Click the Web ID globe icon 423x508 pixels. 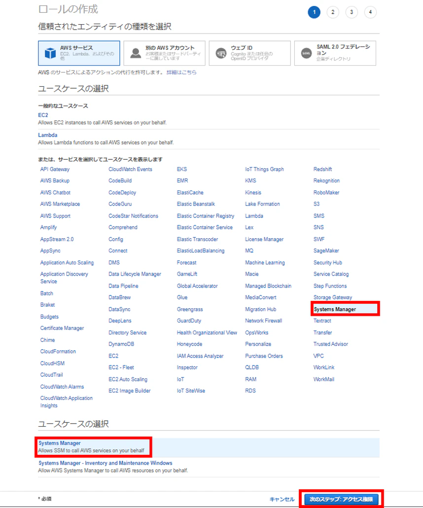coord(221,53)
